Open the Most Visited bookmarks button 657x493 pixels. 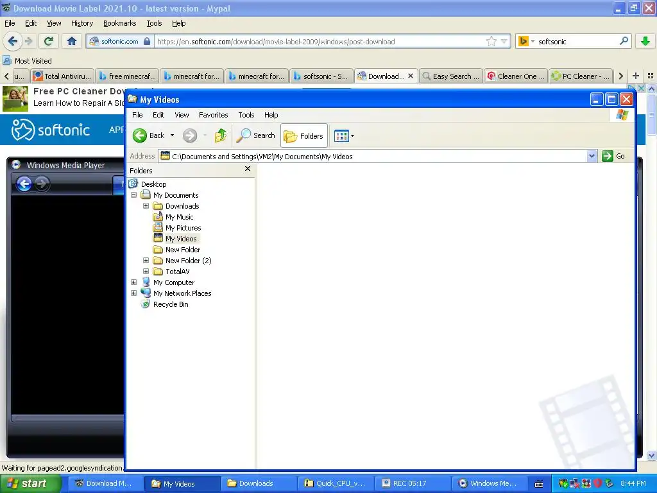(x=27, y=61)
